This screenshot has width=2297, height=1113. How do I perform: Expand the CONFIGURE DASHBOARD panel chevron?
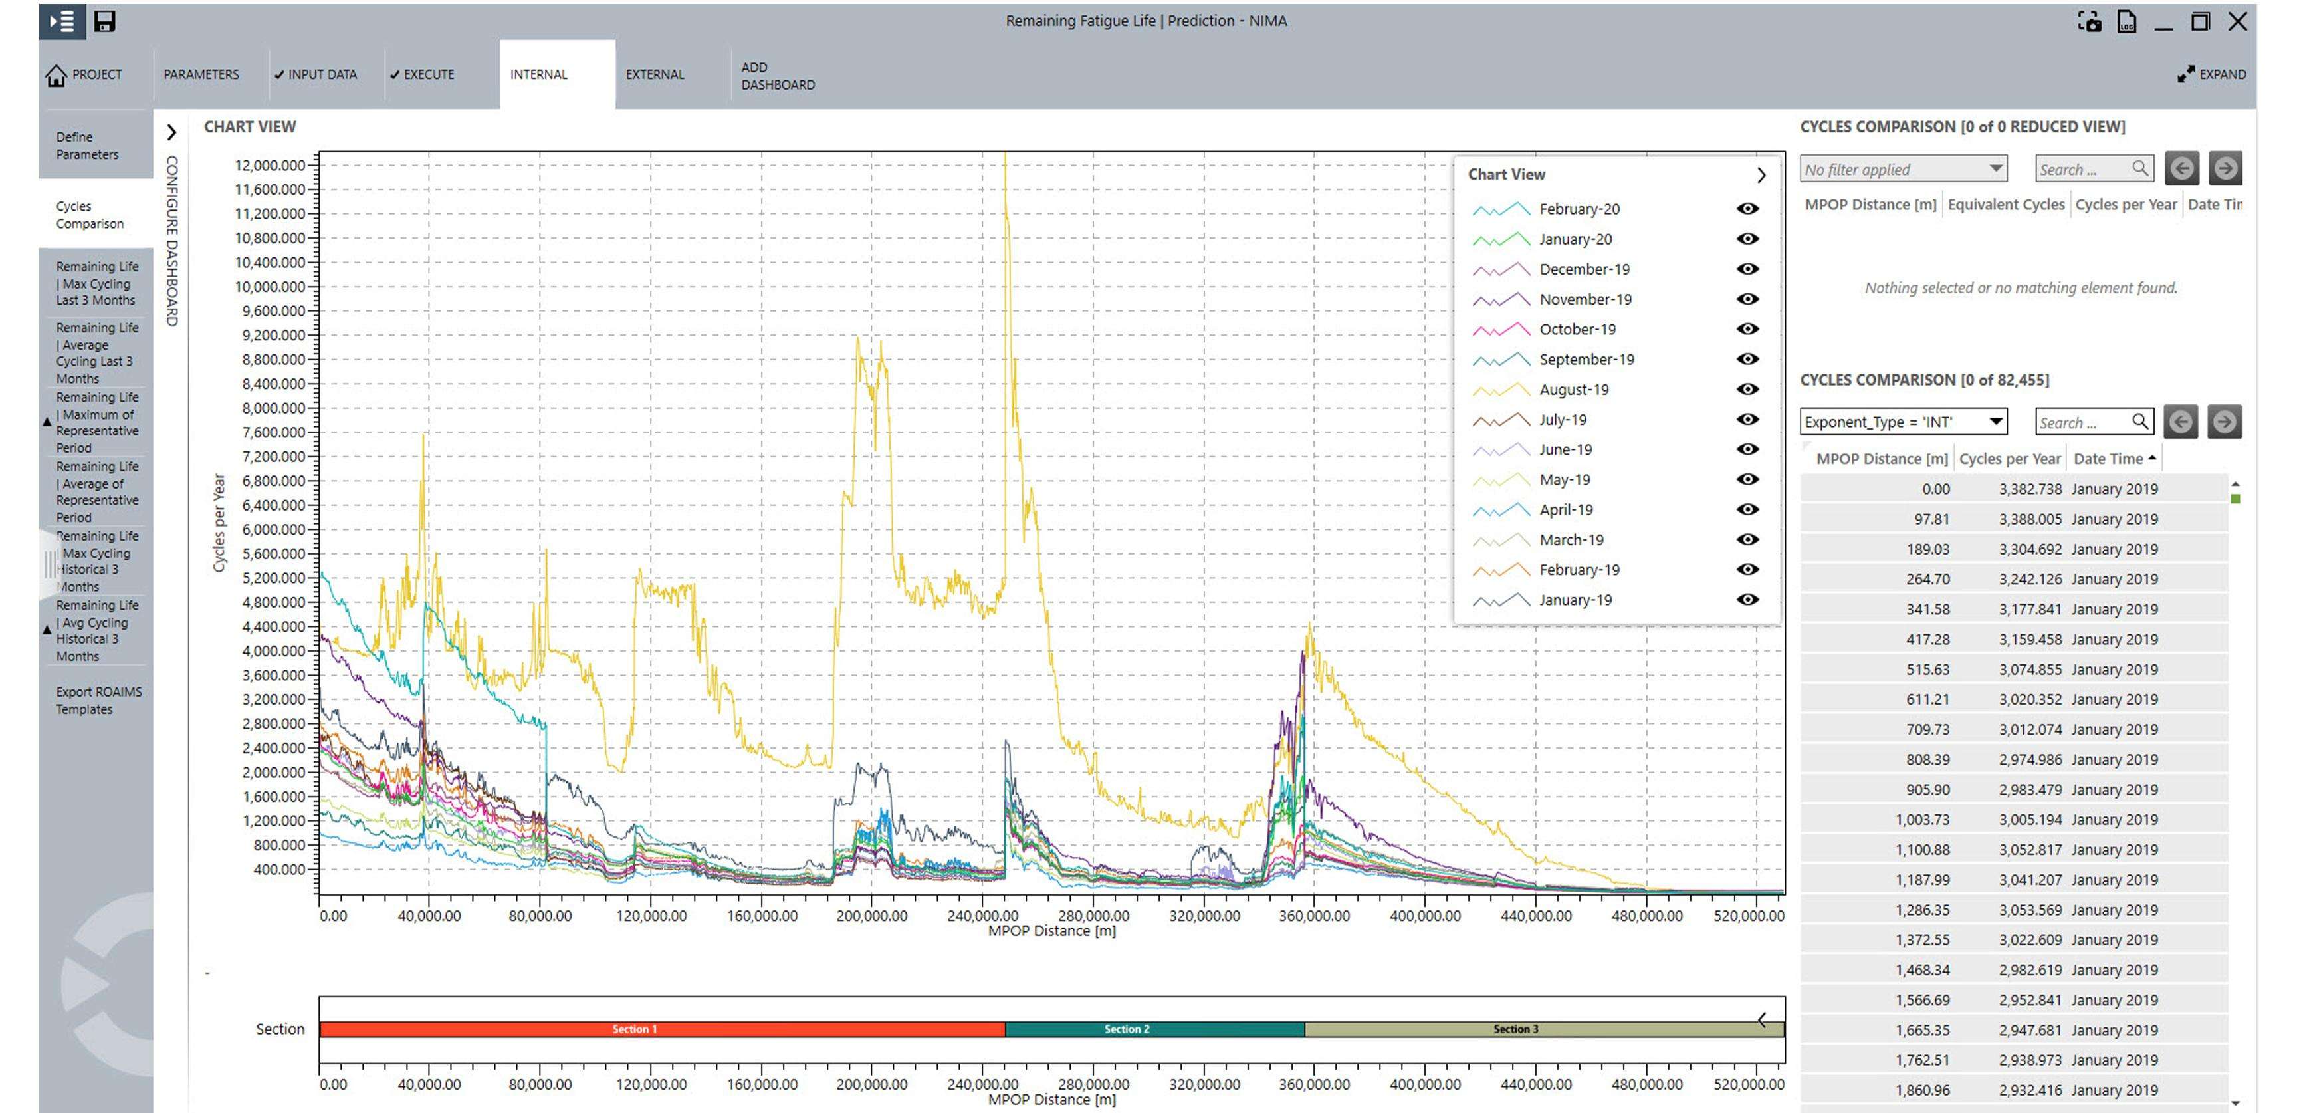[171, 132]
